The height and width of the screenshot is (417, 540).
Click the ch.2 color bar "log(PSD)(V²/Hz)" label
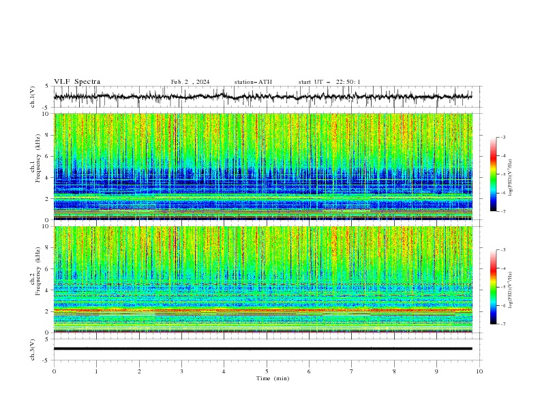pyautogui.click(x=511, y=290)
